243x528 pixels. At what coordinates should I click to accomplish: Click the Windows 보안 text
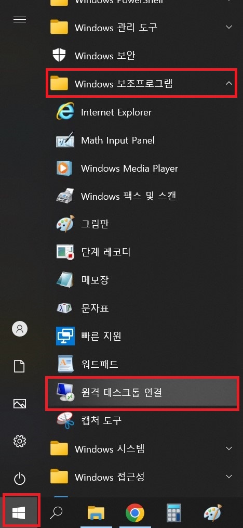click(105, 56)
